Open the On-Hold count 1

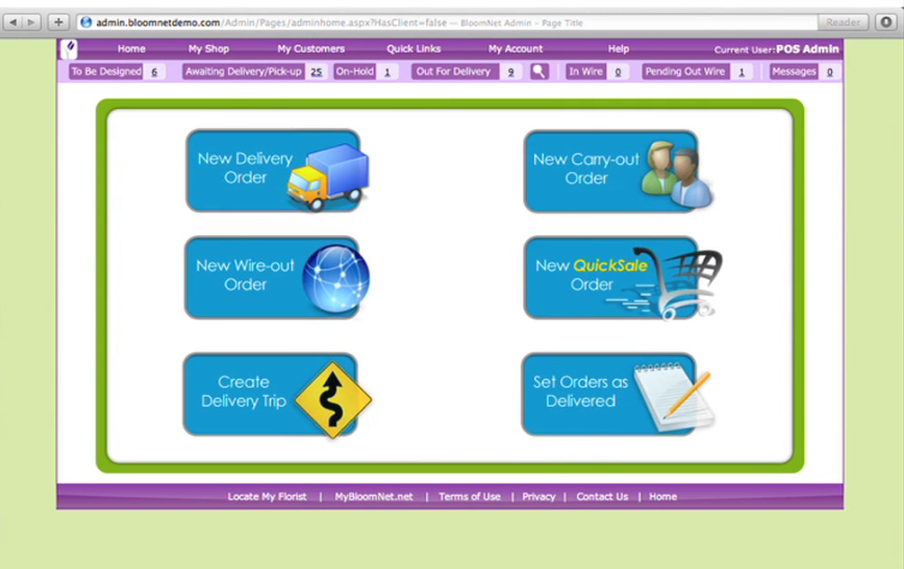[x=387, y=72]
